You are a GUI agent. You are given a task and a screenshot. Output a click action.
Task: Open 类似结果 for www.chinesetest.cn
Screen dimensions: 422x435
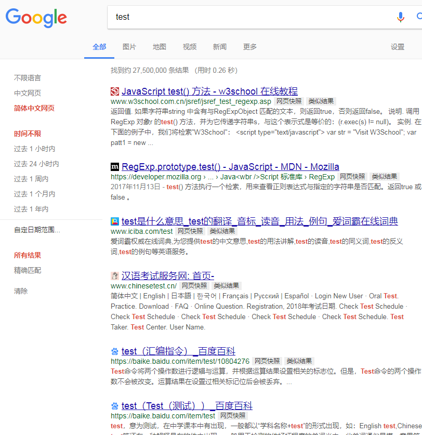[x=227, y=286]
